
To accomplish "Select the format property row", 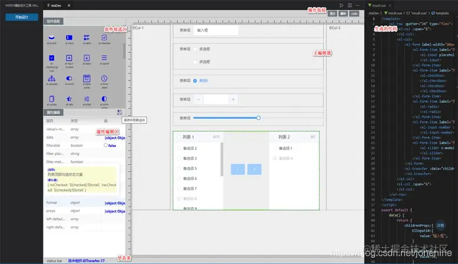I will (x=85, y=203).
